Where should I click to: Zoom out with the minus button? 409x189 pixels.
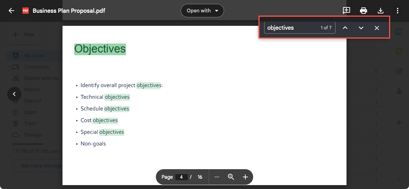point(217,177)
